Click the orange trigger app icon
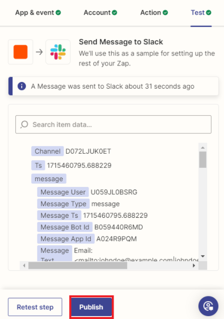This screenshot has height=319, width=224. point(21,52)
